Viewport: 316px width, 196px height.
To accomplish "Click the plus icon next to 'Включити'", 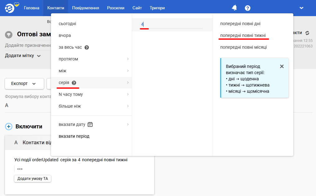I will tap(9, 127).
